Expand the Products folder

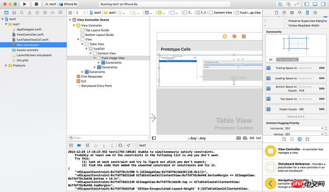point(10,66)
